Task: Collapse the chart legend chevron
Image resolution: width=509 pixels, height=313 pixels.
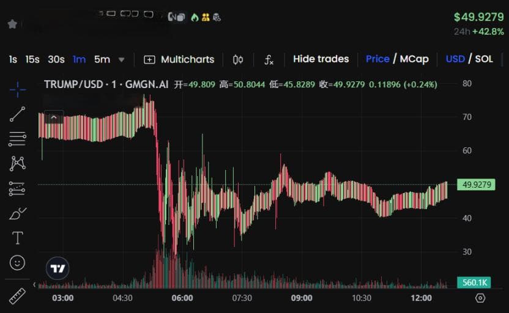Action: click(54, 117)
